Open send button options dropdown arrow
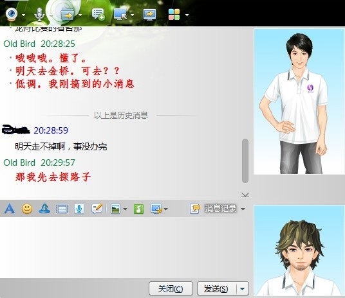Image resolution: width=345 pixels, height=298 pixels. pyautogui.click(x=243, y=288)
